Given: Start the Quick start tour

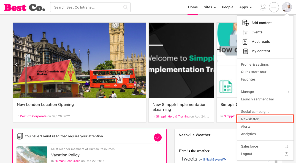Looking at the screenshot, I should (x=254, y=72).
